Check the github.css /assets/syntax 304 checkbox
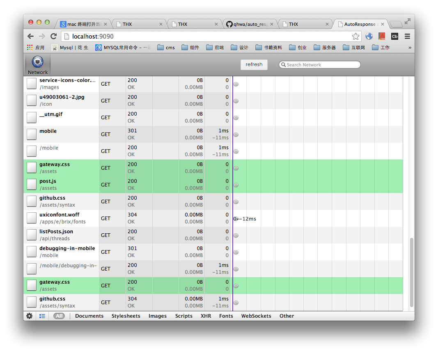This screenshot has width=438, height=353. 32,302
